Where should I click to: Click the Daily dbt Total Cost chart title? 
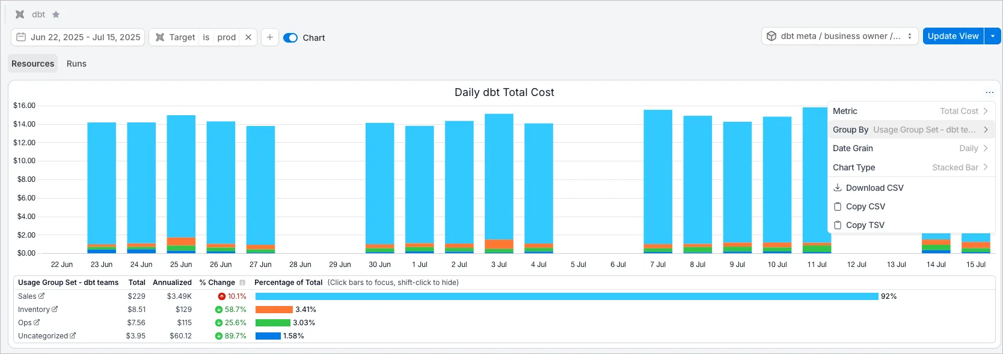tap(505, 92)
